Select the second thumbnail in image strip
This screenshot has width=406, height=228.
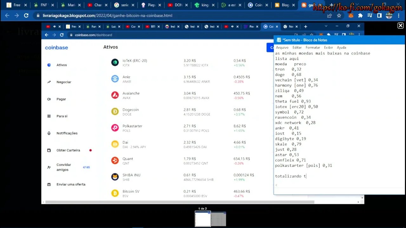click(219, 219)
